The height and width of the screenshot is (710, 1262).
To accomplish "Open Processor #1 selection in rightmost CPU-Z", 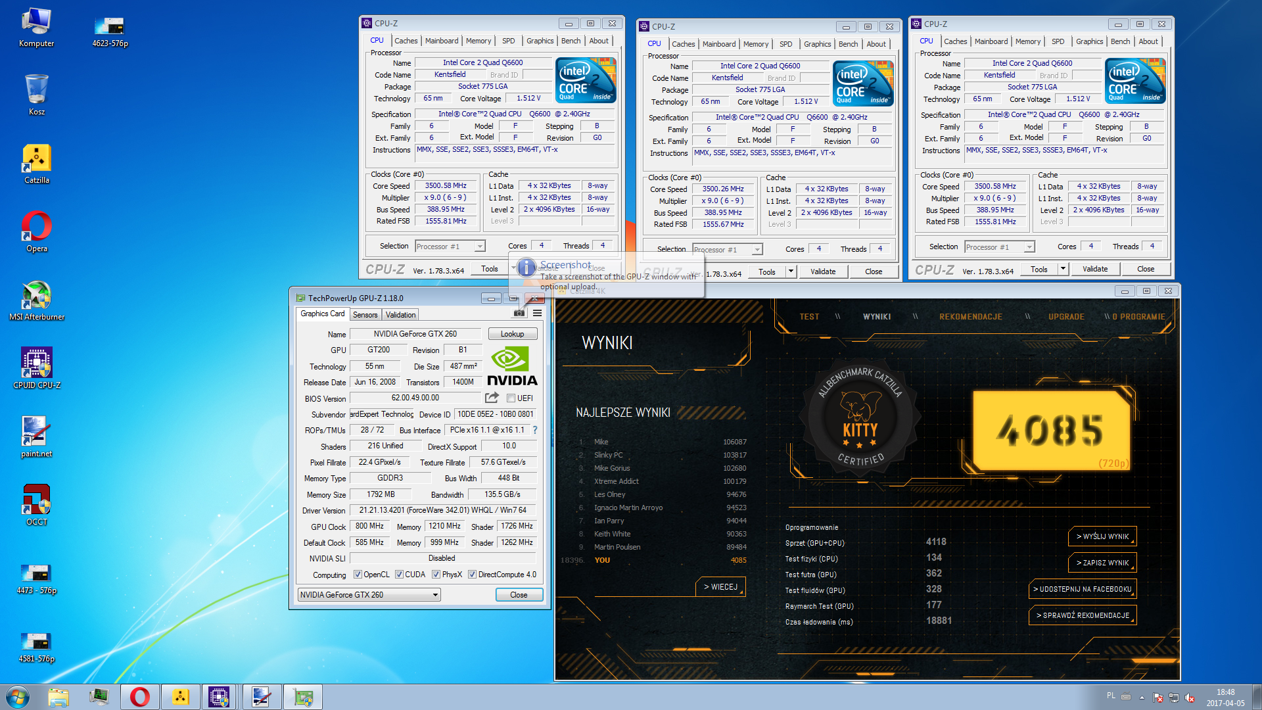I will coord(999,247).
